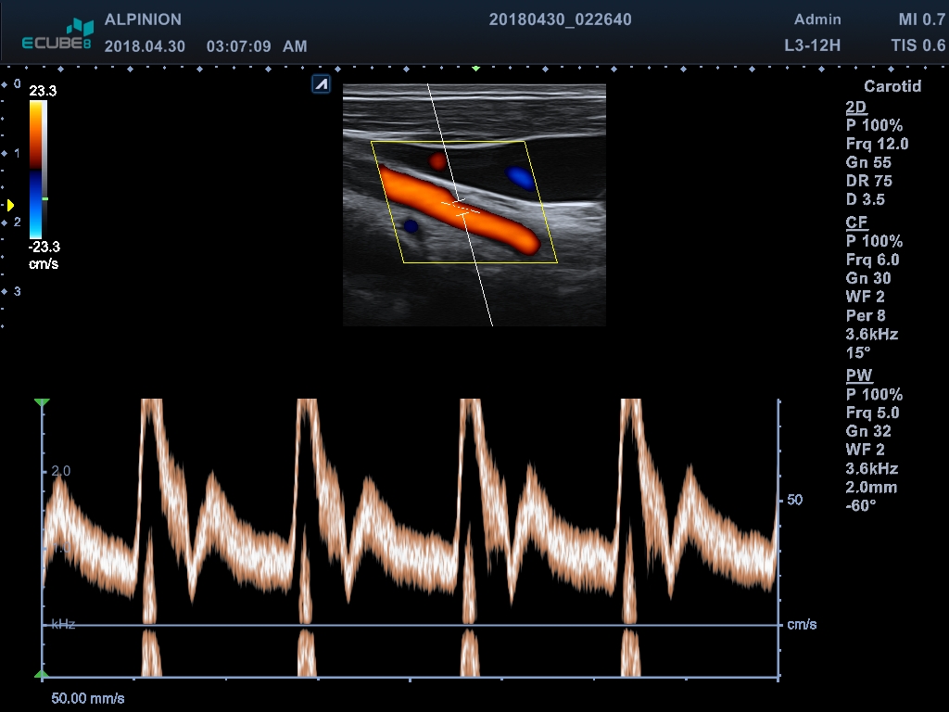Click the yellow focal zone arrow marker
949x712 pixels.
click(x=10, y=205)
